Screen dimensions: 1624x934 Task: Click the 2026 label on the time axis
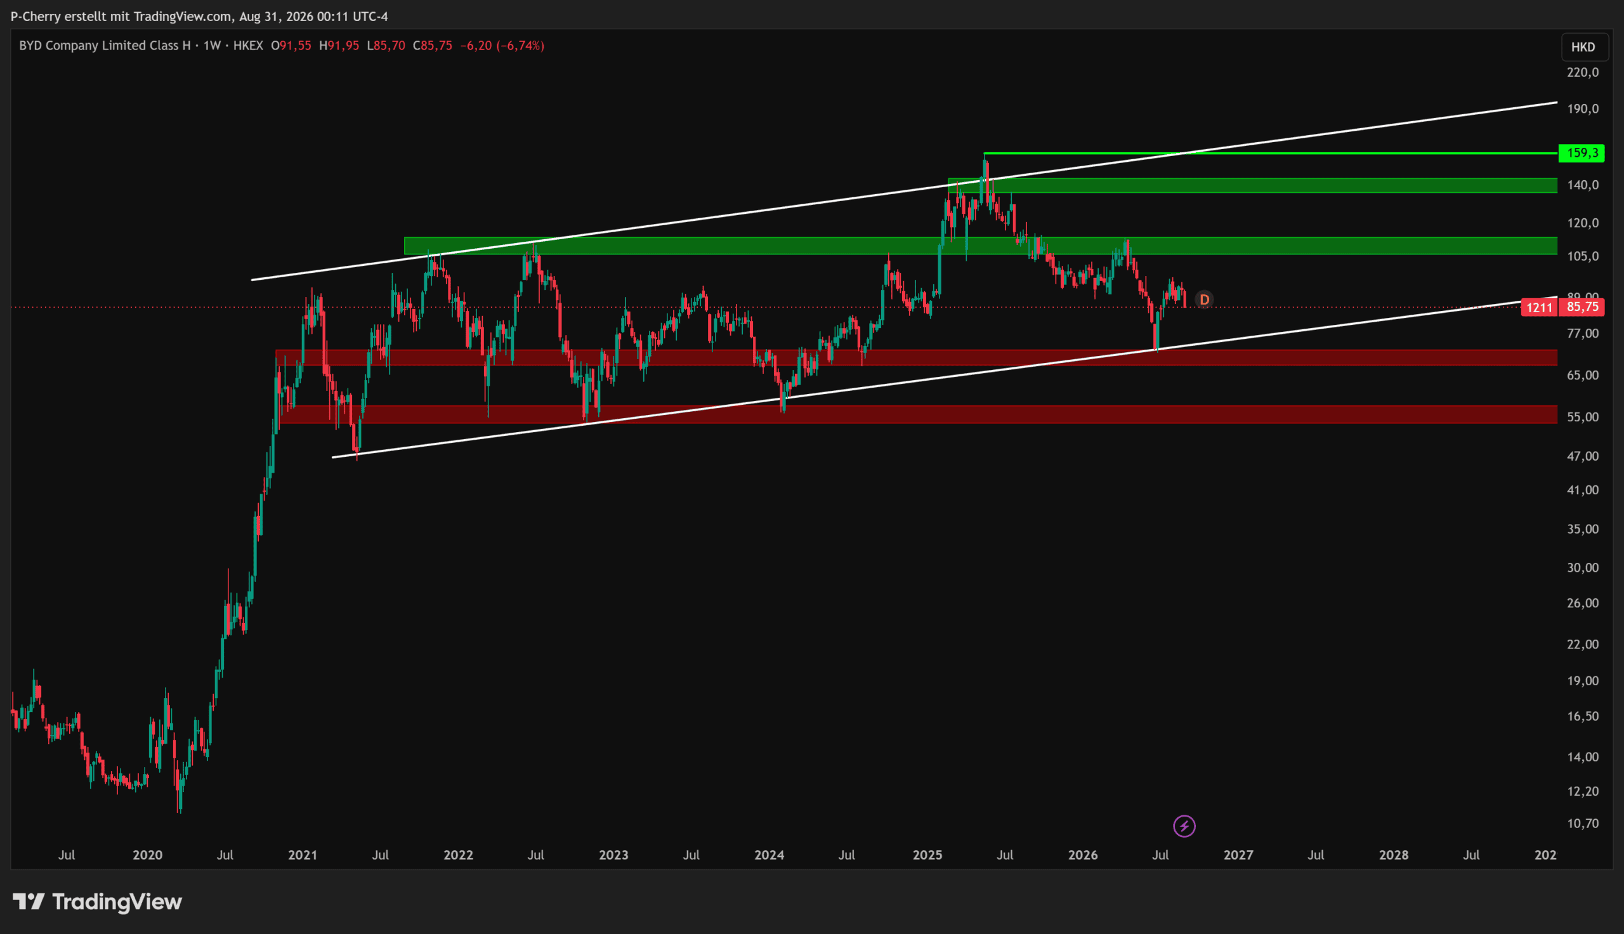1083,855
